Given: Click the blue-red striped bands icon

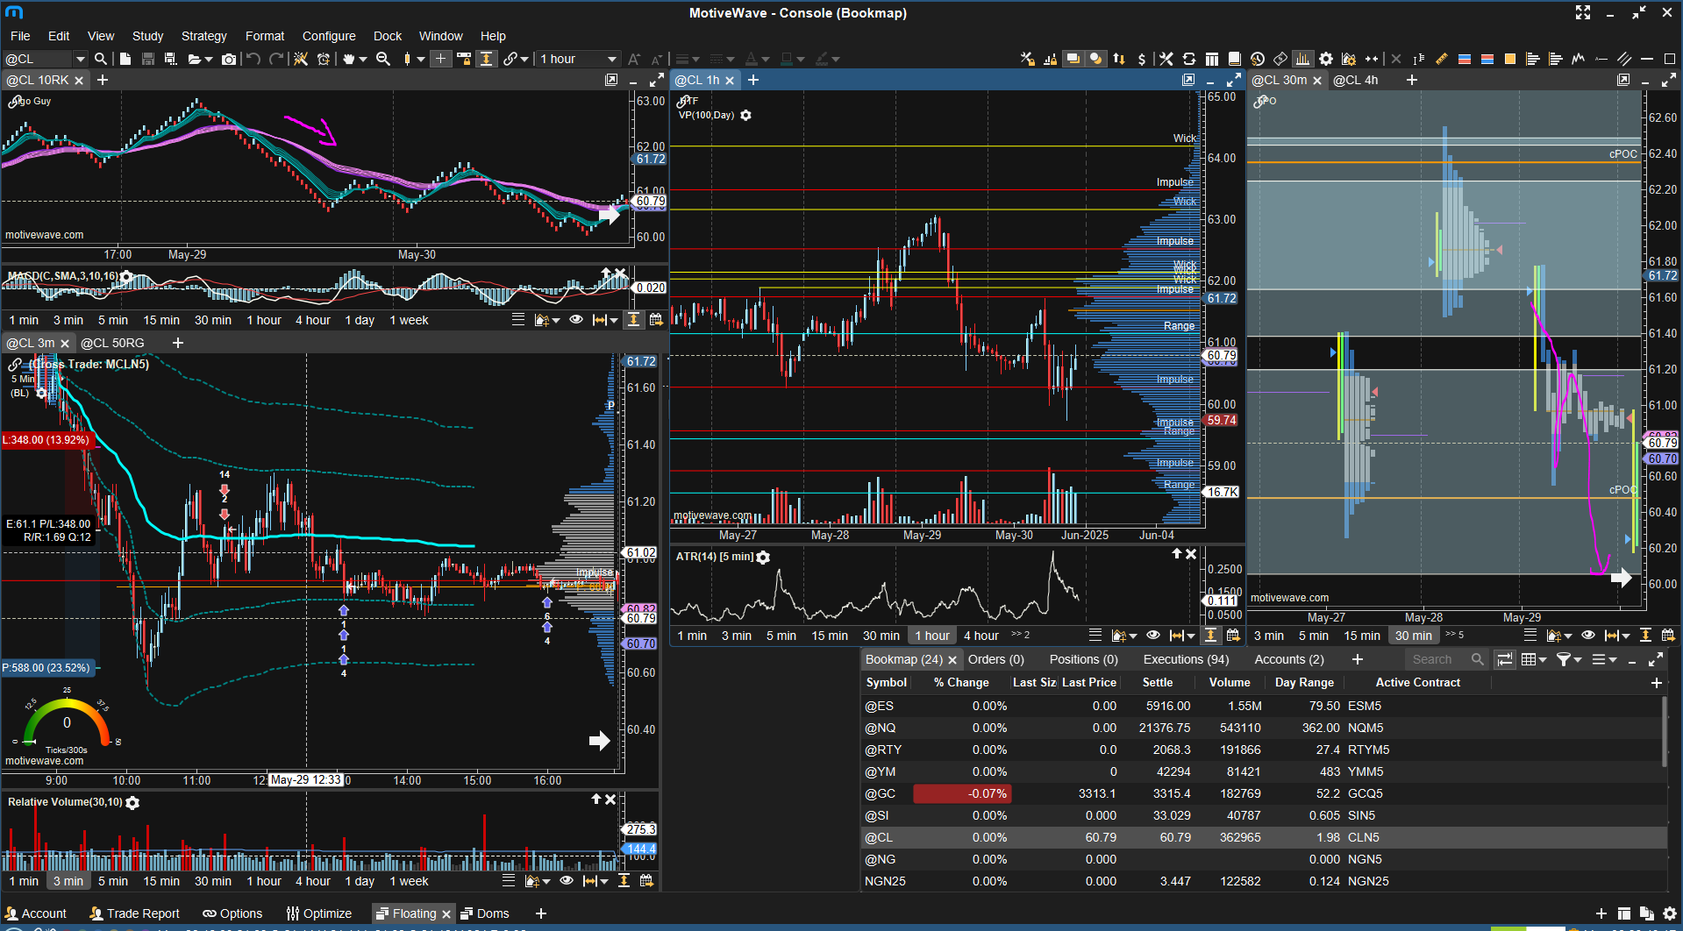Looking at the screenshot, I should tap(1465, 59).
